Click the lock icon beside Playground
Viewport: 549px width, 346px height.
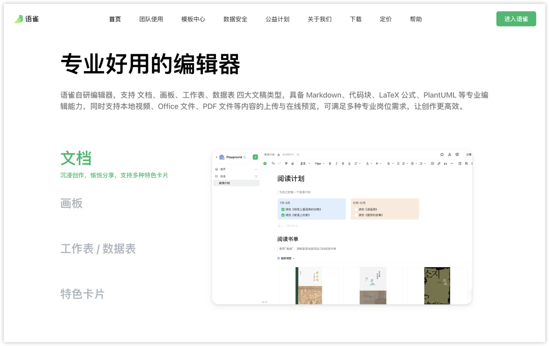point(245,157)
